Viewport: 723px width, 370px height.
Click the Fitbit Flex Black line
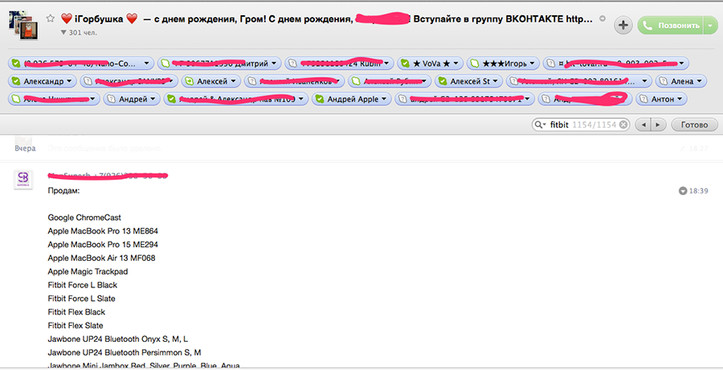[x=76, y=312]
